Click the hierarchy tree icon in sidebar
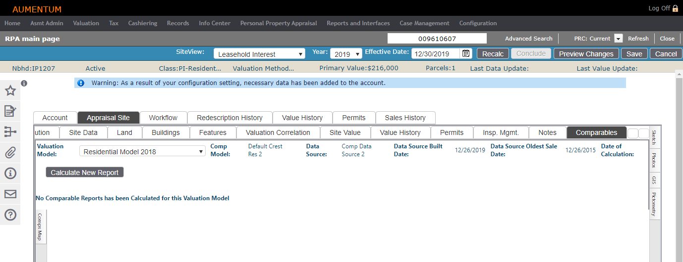This screenshot has width=683, height=262. tap(10, 132)
